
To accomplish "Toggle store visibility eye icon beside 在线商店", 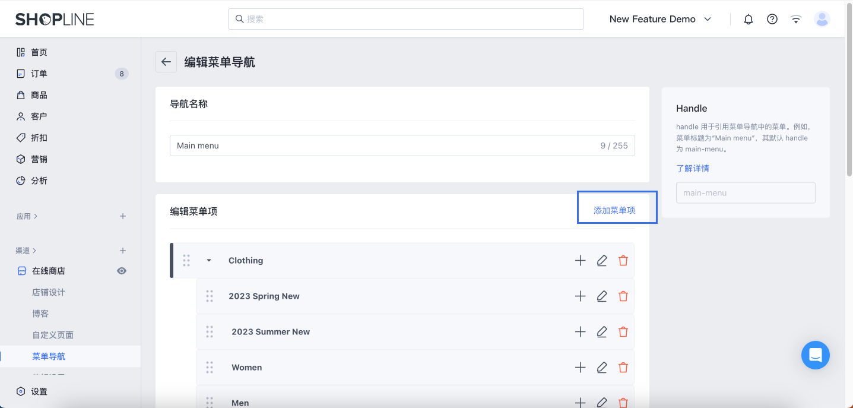I will [x=122, y=270].
